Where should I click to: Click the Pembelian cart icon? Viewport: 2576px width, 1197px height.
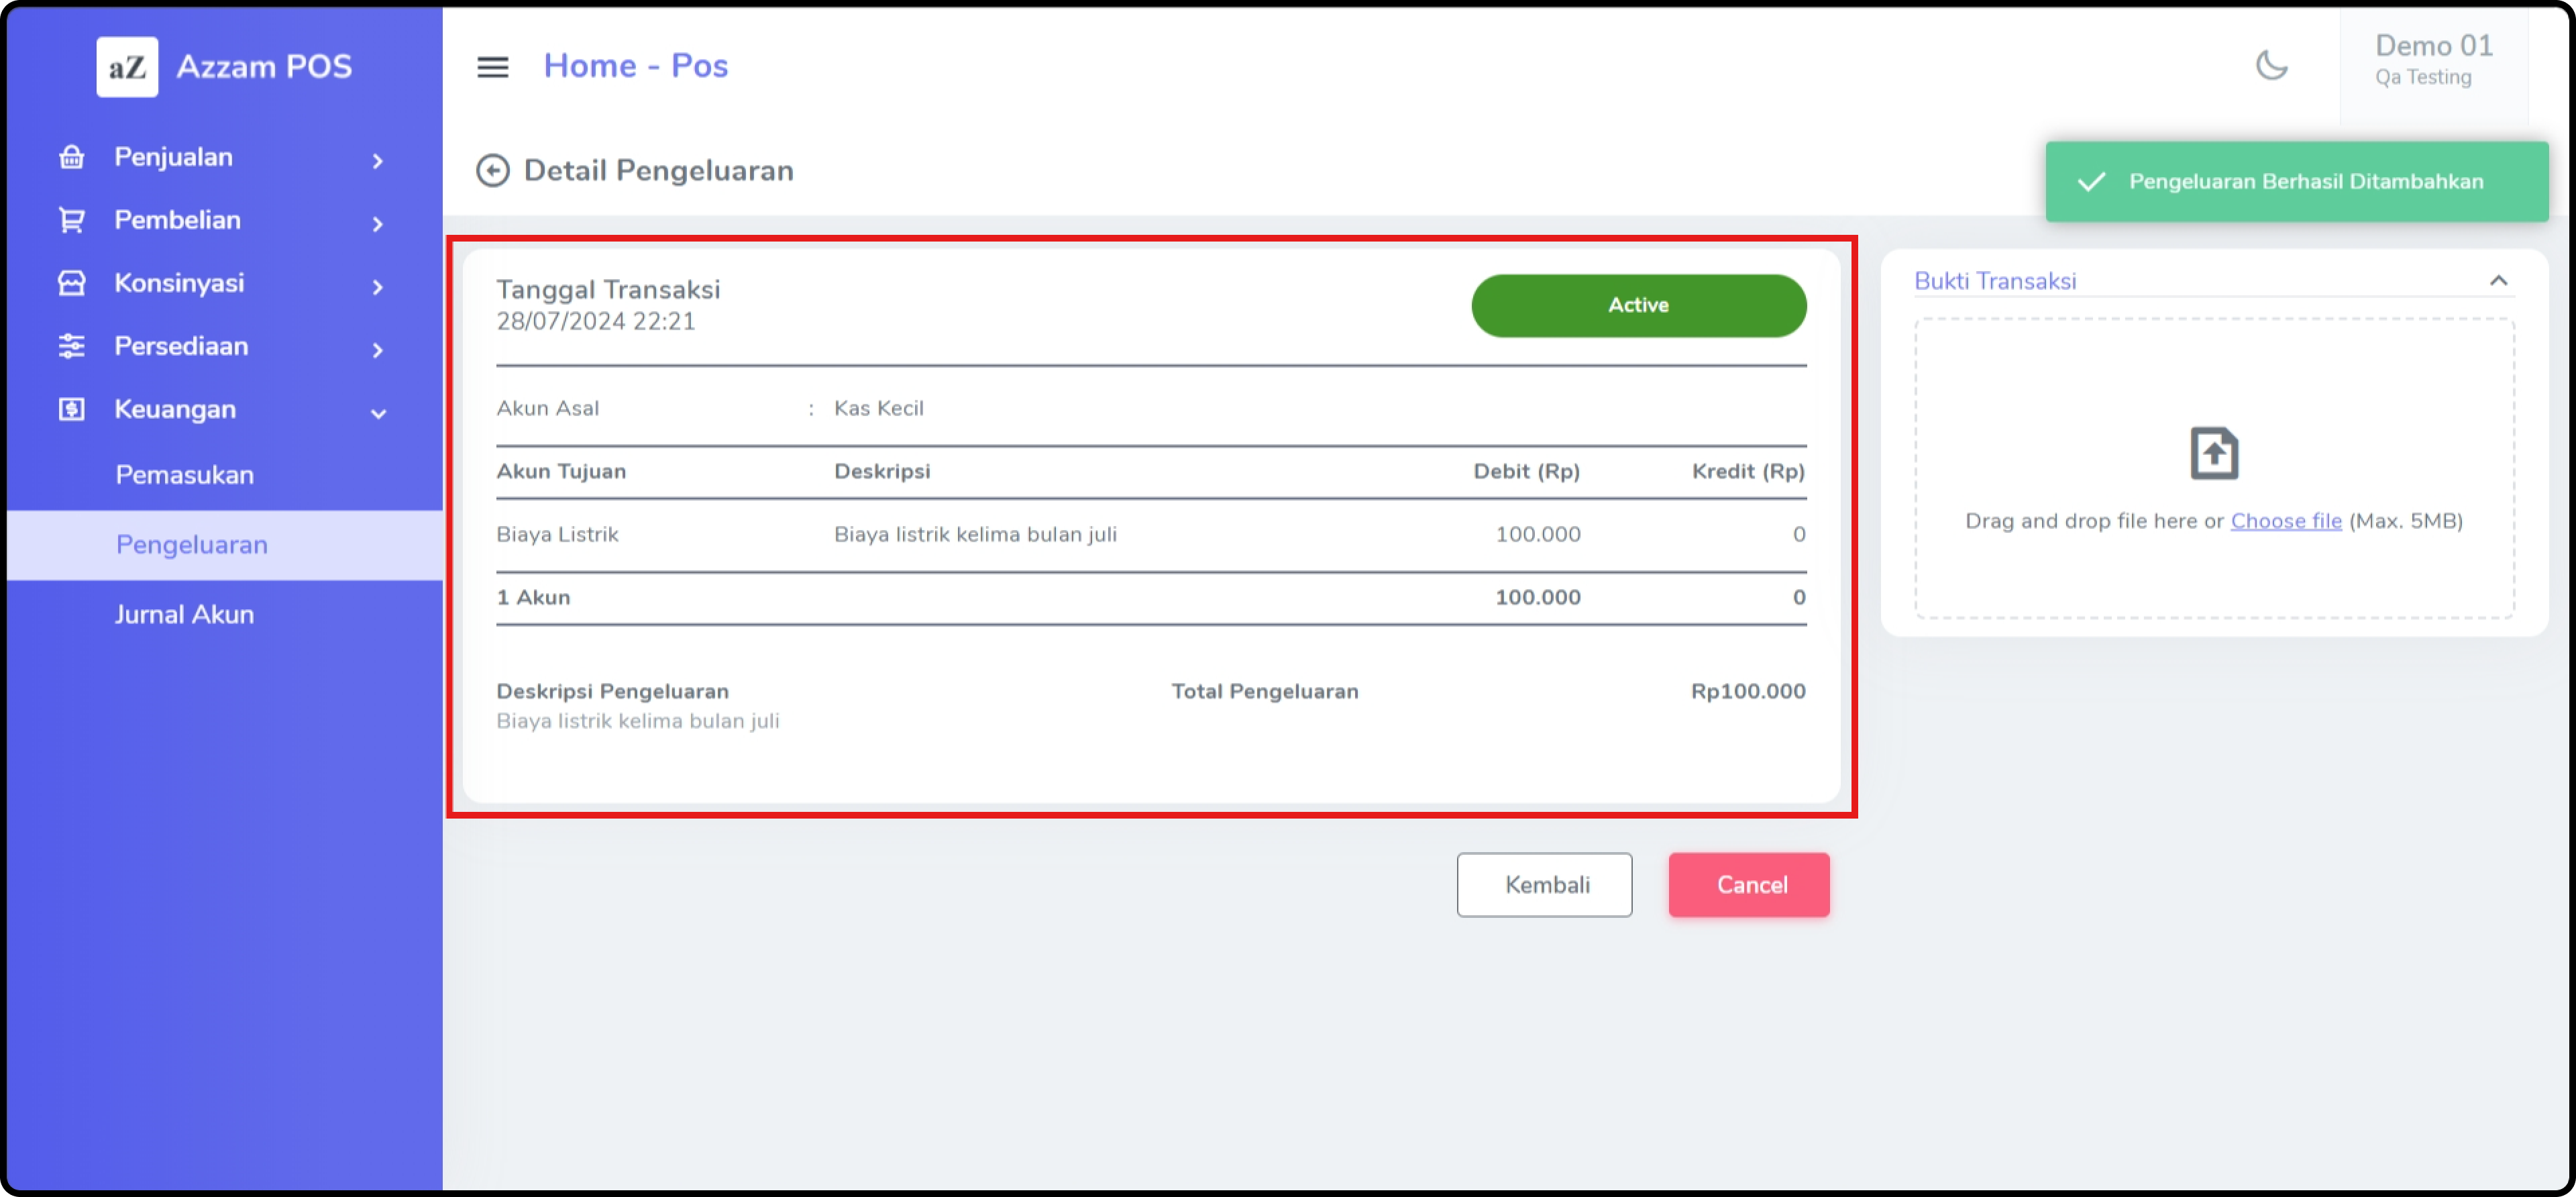tap(72, 220)
